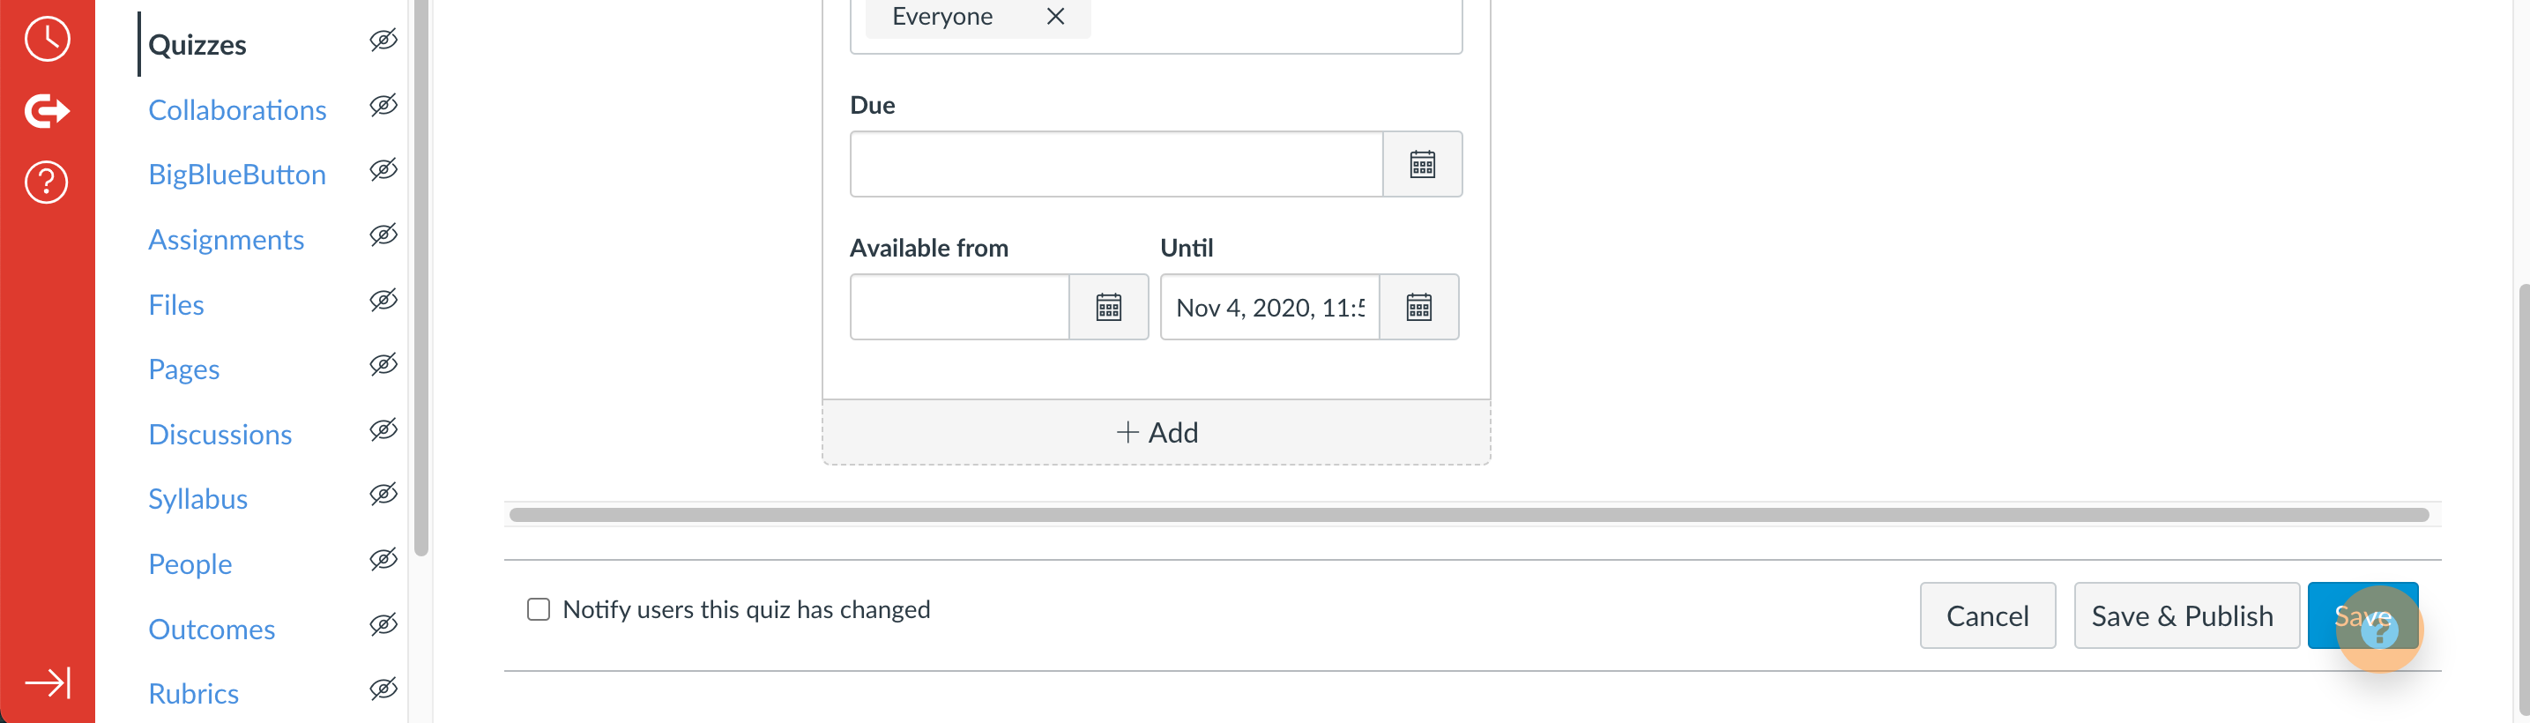Image resolution: width=2530 pixels, height=723 pixels.
Task: Remove the Everyone assignee tag
Action: [x=1056, y=17]
